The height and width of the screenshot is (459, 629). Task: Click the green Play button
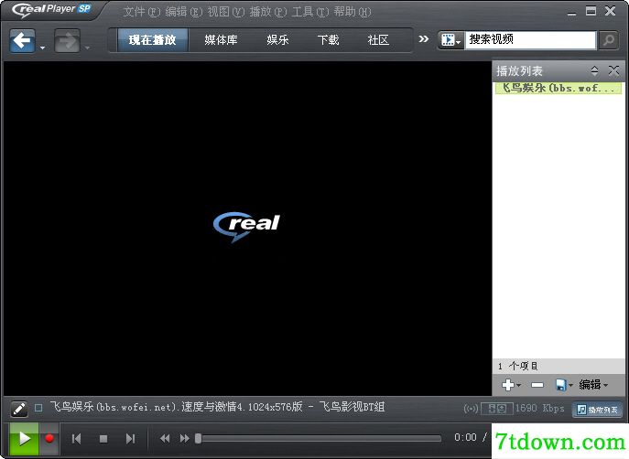point(24,439)
